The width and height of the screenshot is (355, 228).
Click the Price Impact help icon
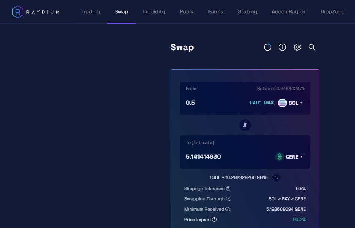(214, 220)
